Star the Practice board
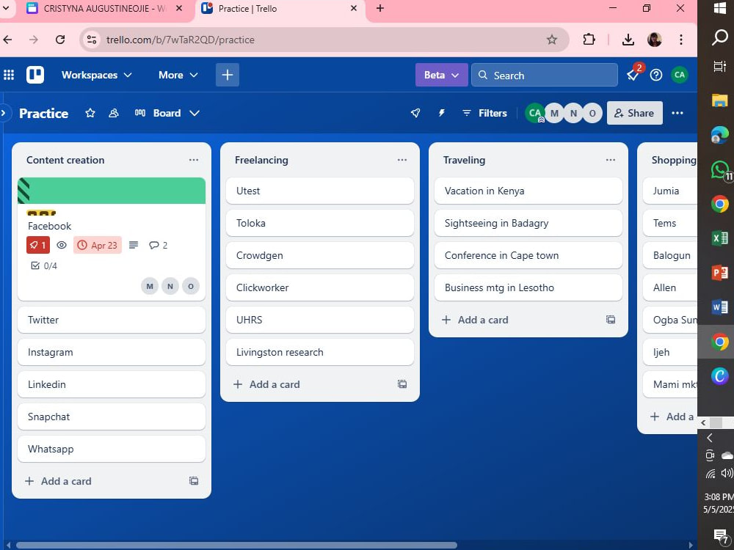This screenshot has width=734, height=550. point(90,113)
